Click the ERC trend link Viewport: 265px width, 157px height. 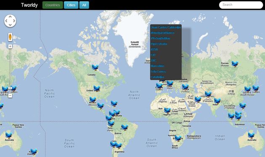(154, 60)
